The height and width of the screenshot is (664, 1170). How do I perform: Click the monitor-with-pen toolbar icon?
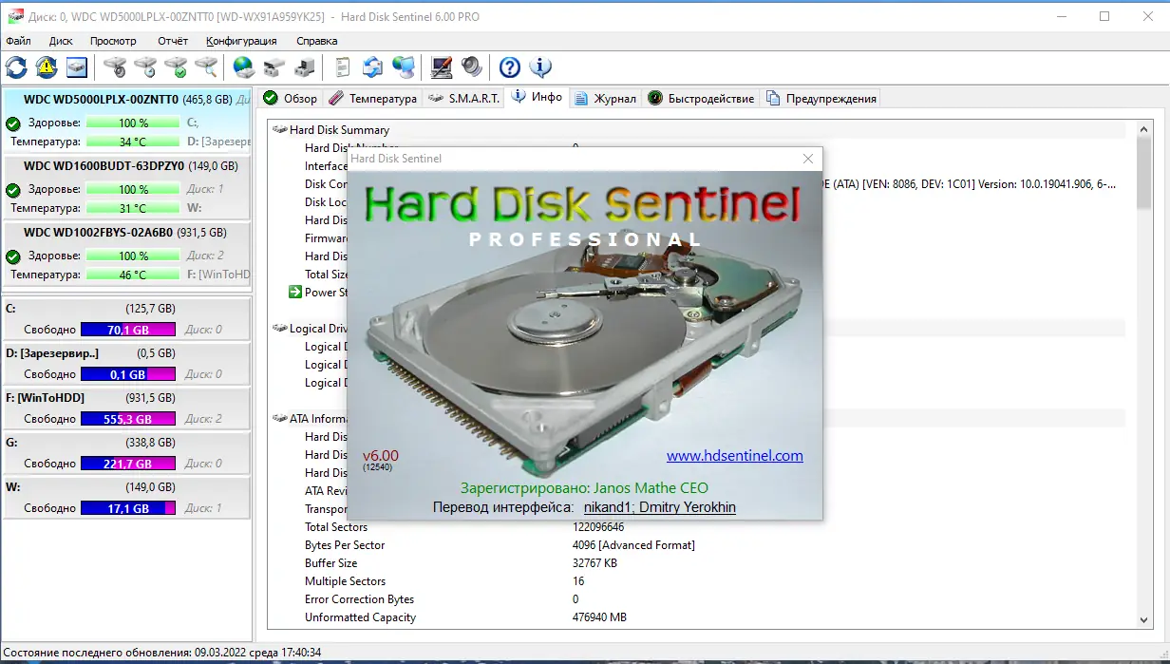[441, 66]
